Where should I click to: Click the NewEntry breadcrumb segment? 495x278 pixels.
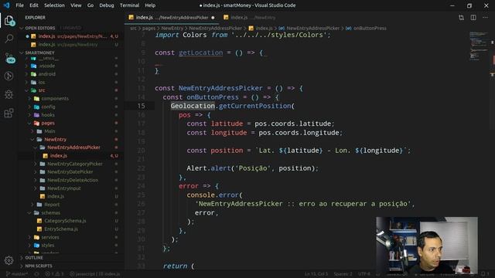pyautogui.click(x=172, y=29)
